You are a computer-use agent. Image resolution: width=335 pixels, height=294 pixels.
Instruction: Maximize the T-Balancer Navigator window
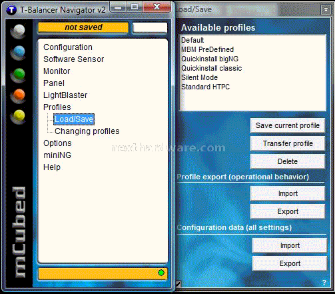point(135,7)
